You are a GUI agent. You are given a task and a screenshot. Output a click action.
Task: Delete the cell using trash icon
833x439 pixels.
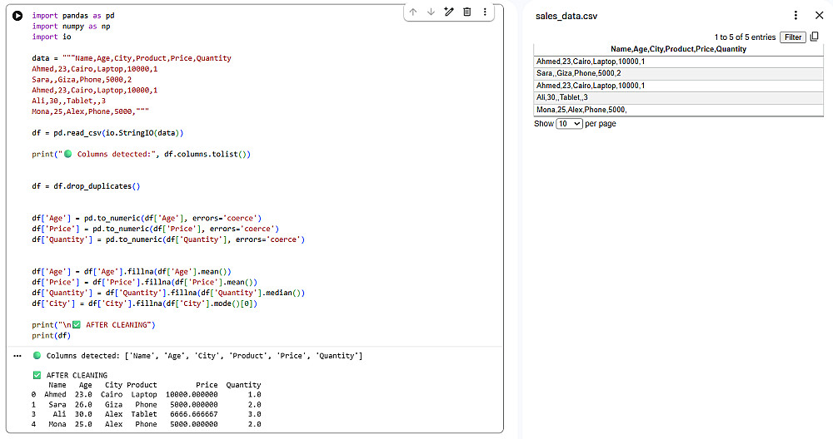[467, 12]
